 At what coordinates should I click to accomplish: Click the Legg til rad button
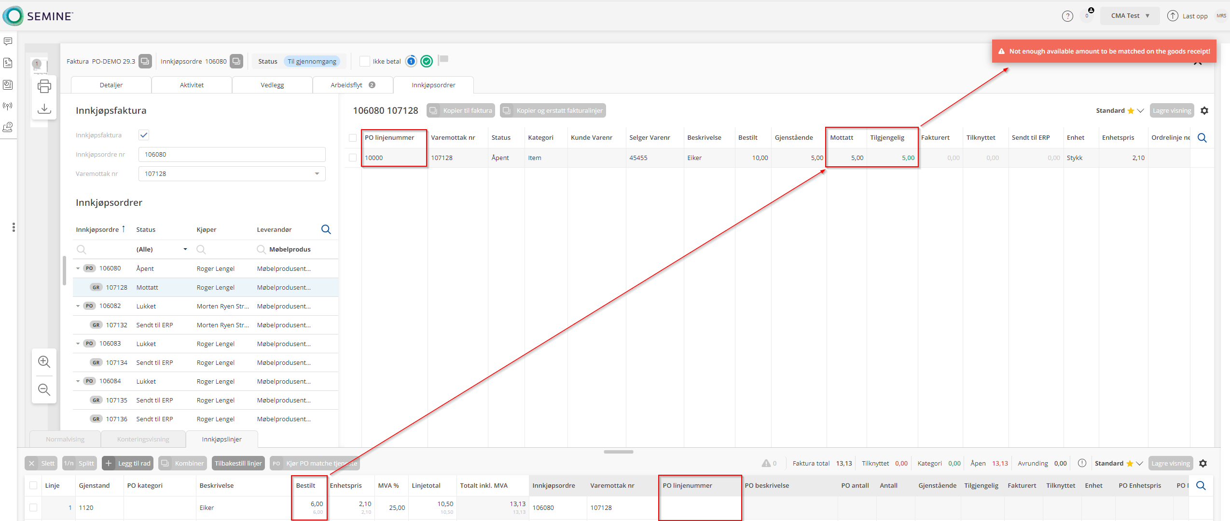[x=128, y=463]
